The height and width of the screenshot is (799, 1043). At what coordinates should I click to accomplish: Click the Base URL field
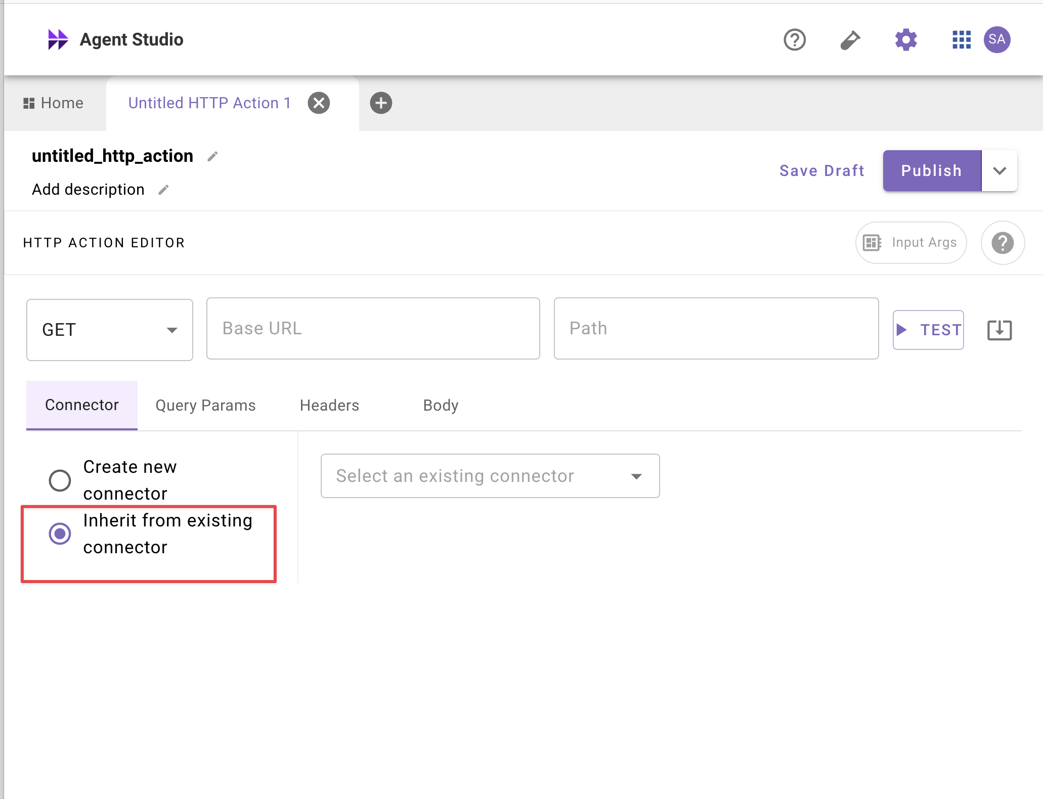click(373, 329)
